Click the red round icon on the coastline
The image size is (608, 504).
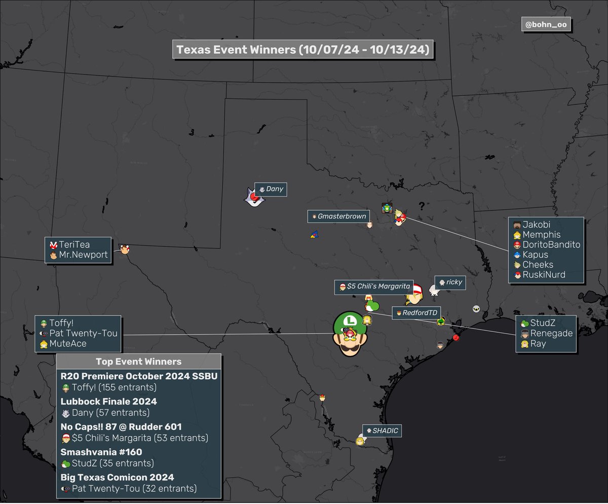tap(455, 337)
